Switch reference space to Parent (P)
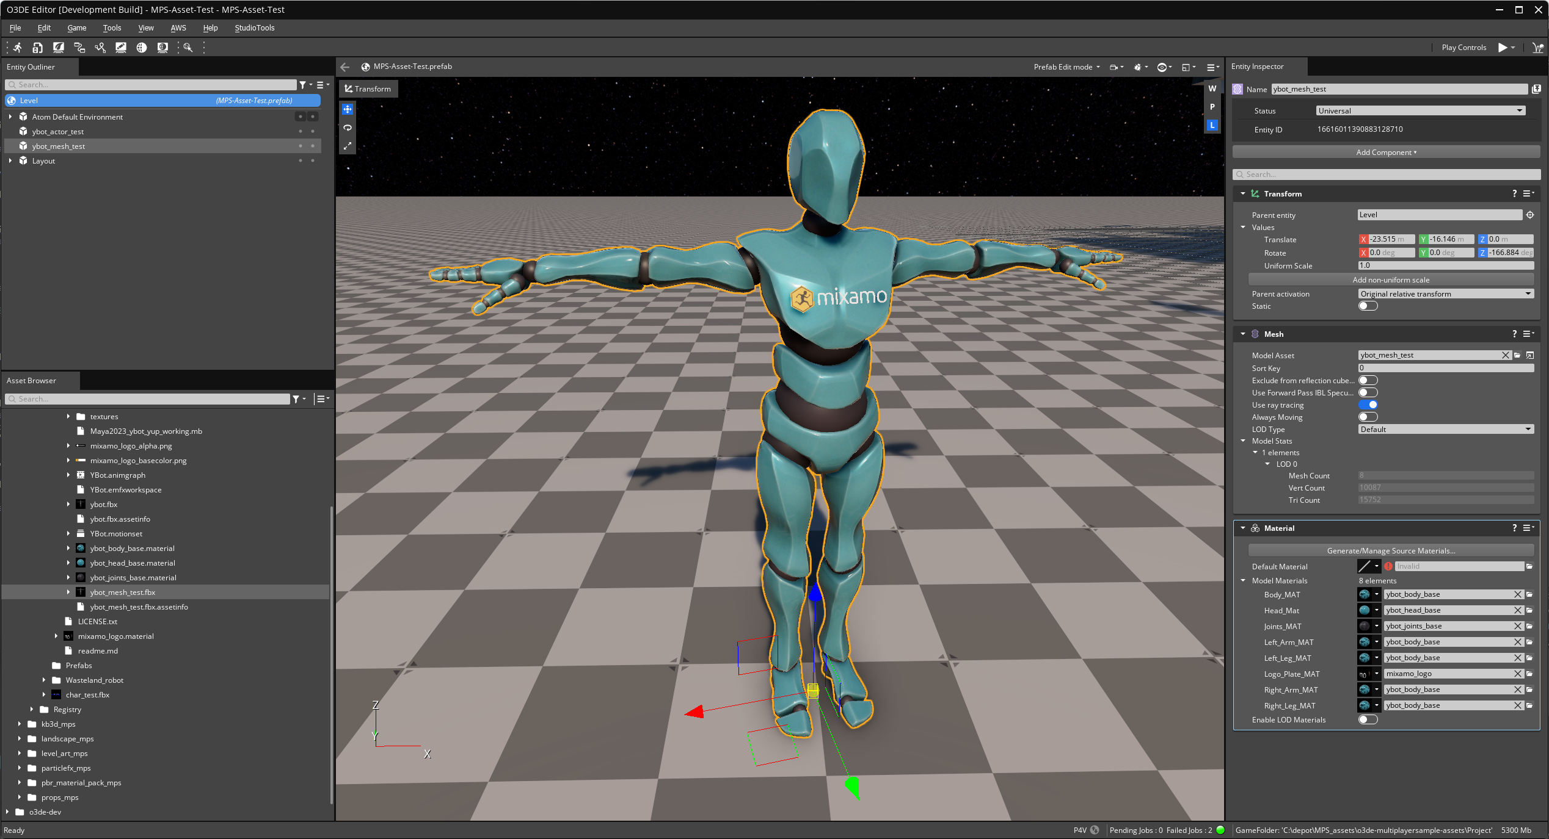1549x839 pixels. [1212, 107]
